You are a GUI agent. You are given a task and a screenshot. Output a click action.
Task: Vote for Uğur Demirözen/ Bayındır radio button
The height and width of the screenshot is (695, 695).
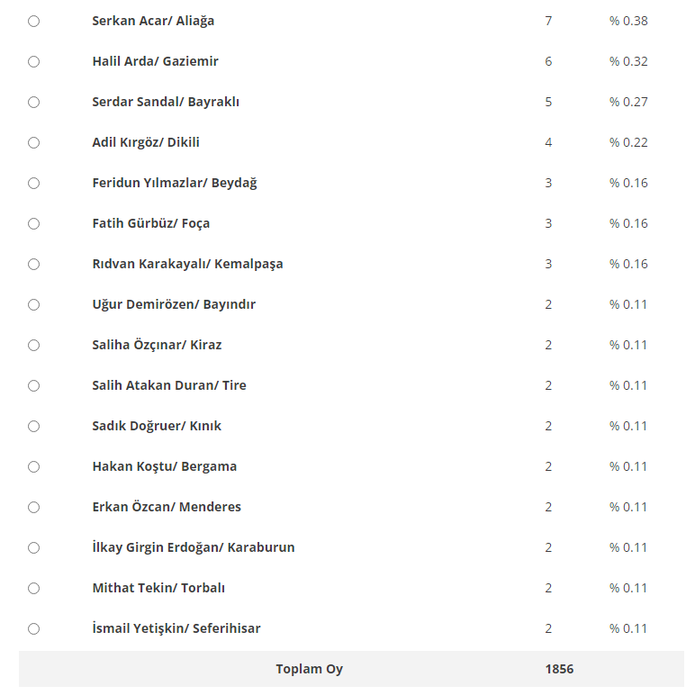click(x=34, y=305)
